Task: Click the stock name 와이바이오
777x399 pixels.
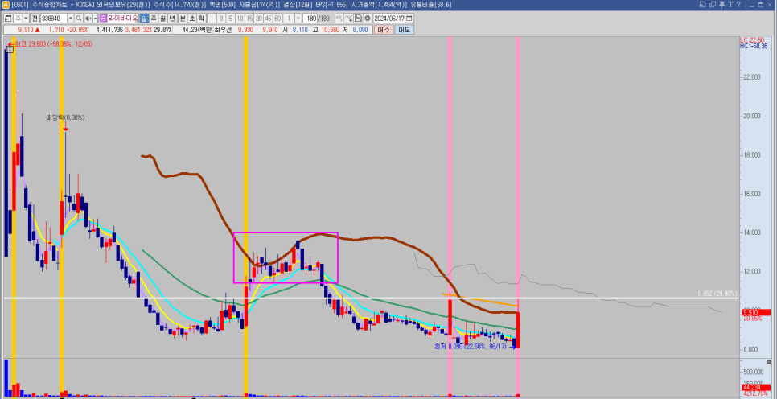Action: coord(122,18)
